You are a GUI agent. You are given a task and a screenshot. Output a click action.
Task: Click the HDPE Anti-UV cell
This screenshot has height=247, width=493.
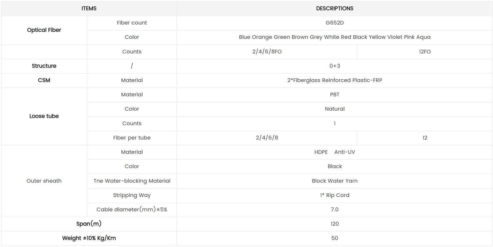335,152
